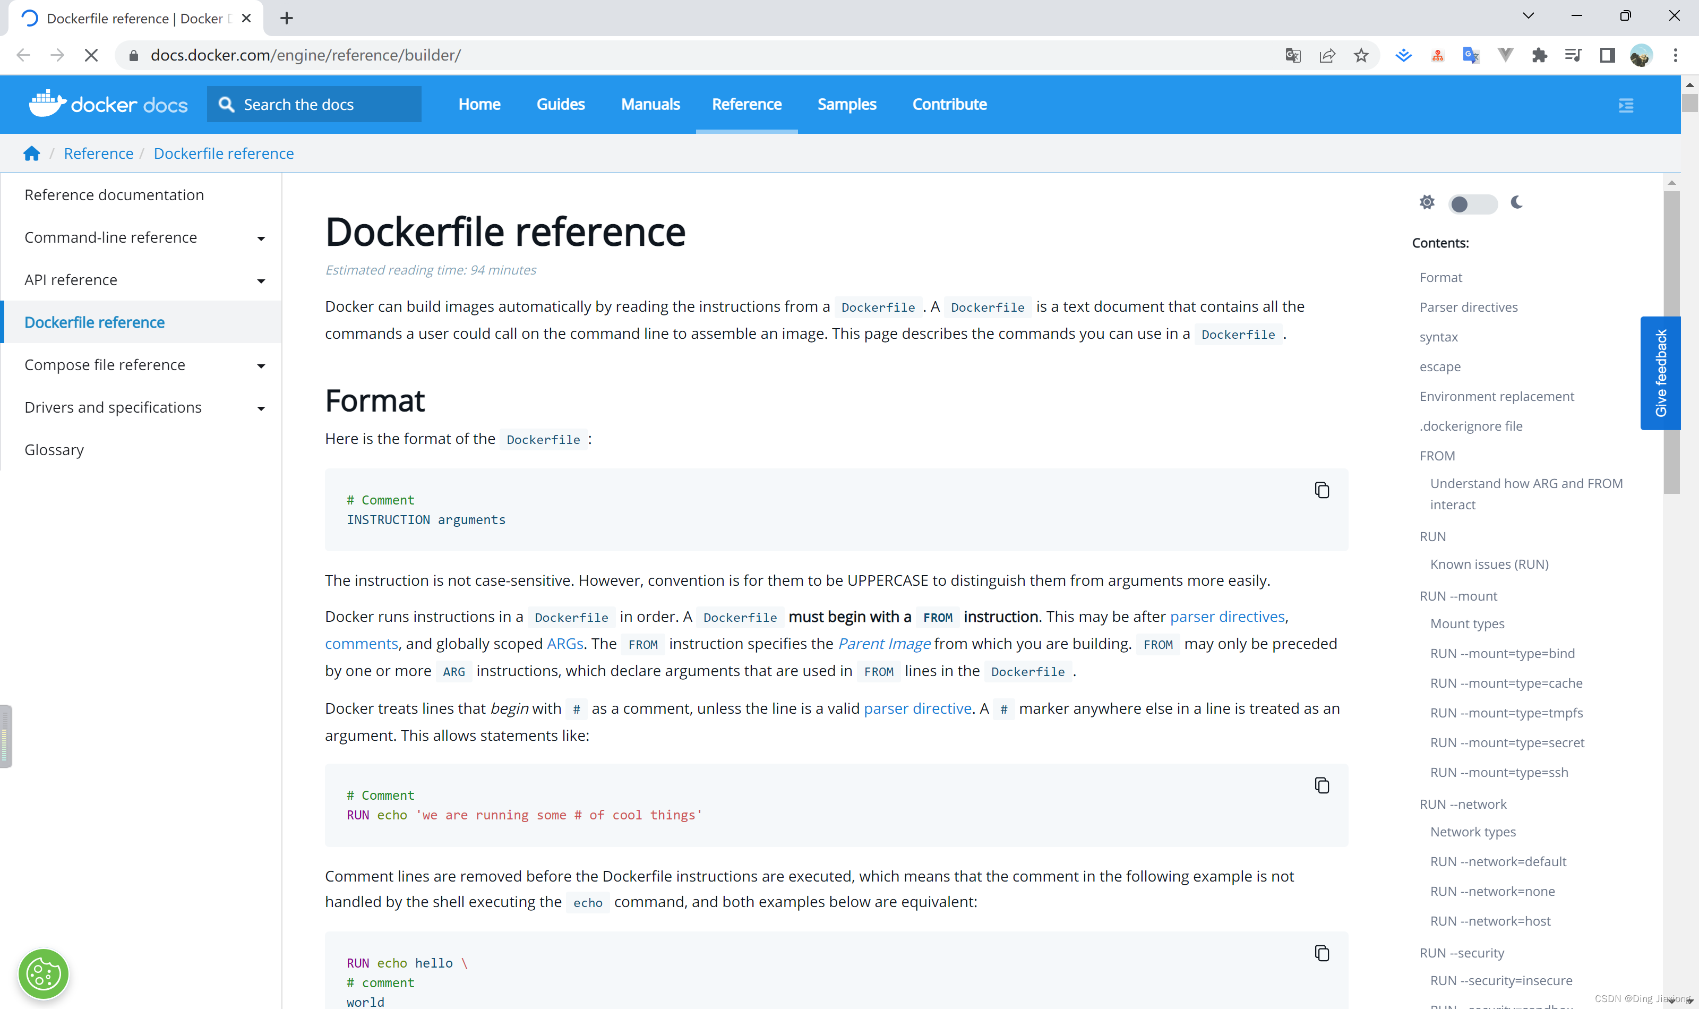Open the Samples nav tab
1699x1009 pixels.
(x=847, y=104)
